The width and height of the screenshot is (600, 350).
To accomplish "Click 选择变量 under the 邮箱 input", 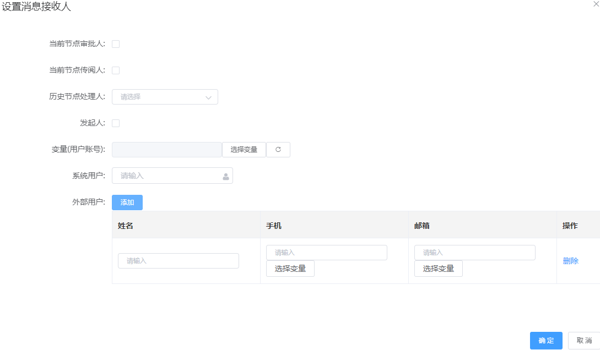I will click(439, 269).
